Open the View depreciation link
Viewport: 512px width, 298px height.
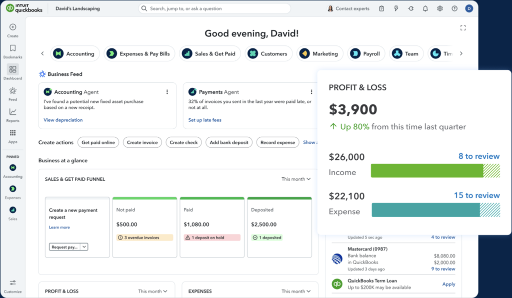pos(63,120)
